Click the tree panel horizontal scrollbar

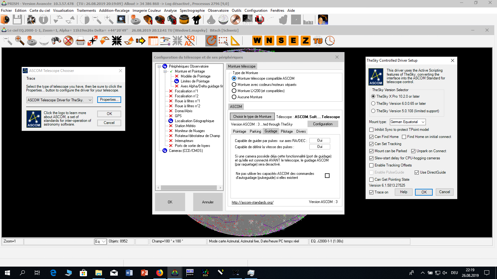point(189,188)
